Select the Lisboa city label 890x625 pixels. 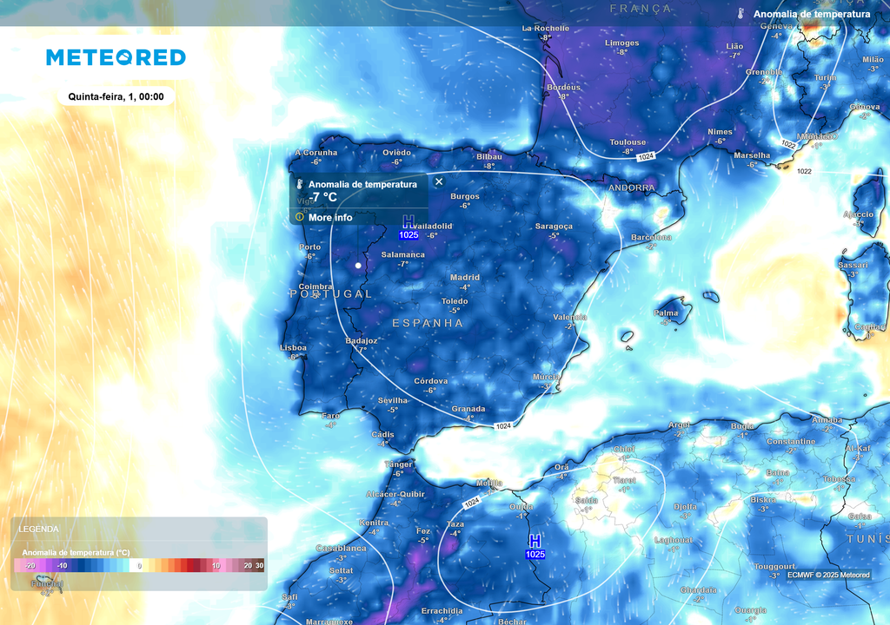(x=293, y=347)
